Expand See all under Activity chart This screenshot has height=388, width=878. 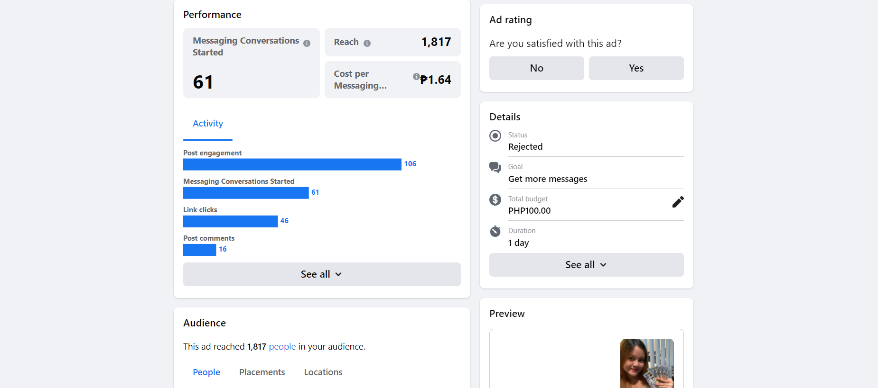click(322, 274)
